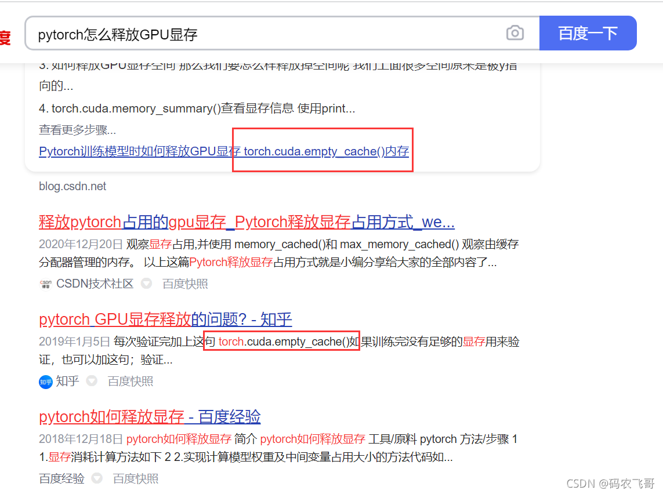
Task: Click the 知乎 source name label
Action: 68,381
